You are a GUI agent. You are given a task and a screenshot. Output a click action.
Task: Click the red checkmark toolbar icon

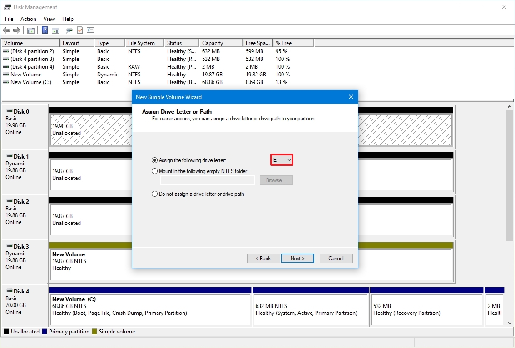[x=80, y=30]
